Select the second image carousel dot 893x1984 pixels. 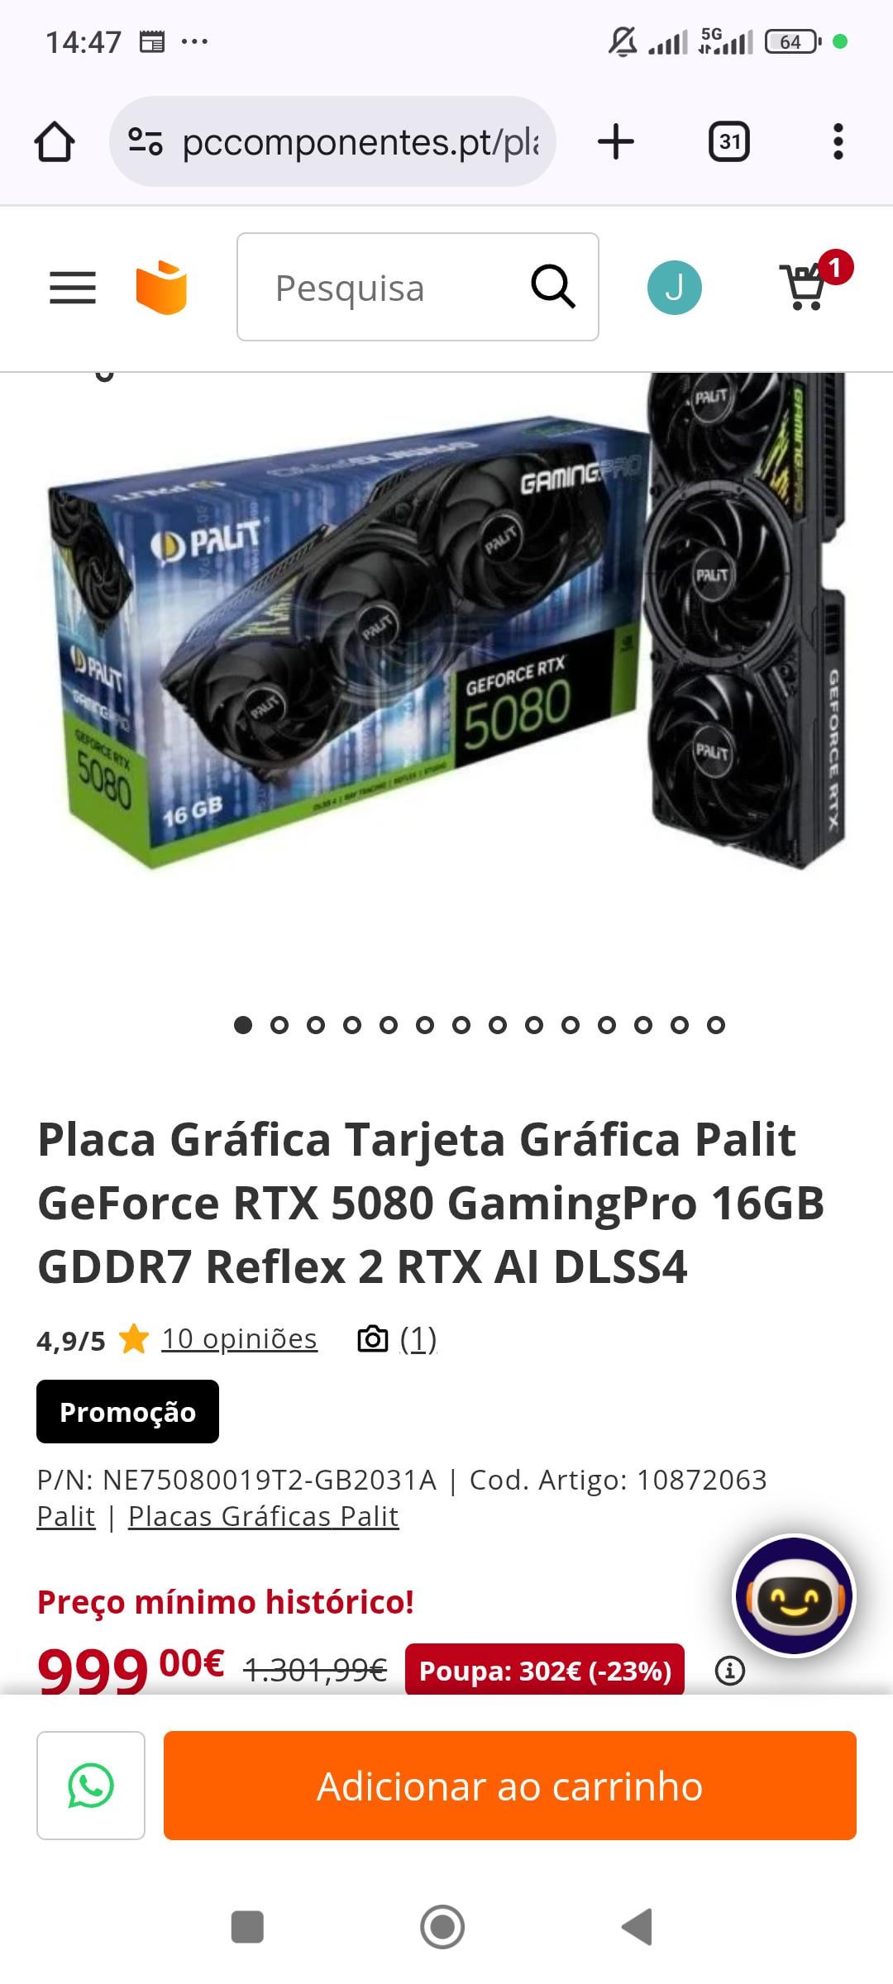pos(279,1025)
